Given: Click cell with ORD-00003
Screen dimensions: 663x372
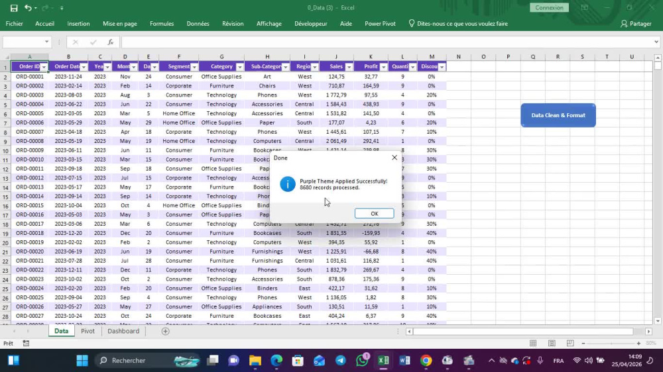Looking at the screenshot, I should (x=30, y=95).
